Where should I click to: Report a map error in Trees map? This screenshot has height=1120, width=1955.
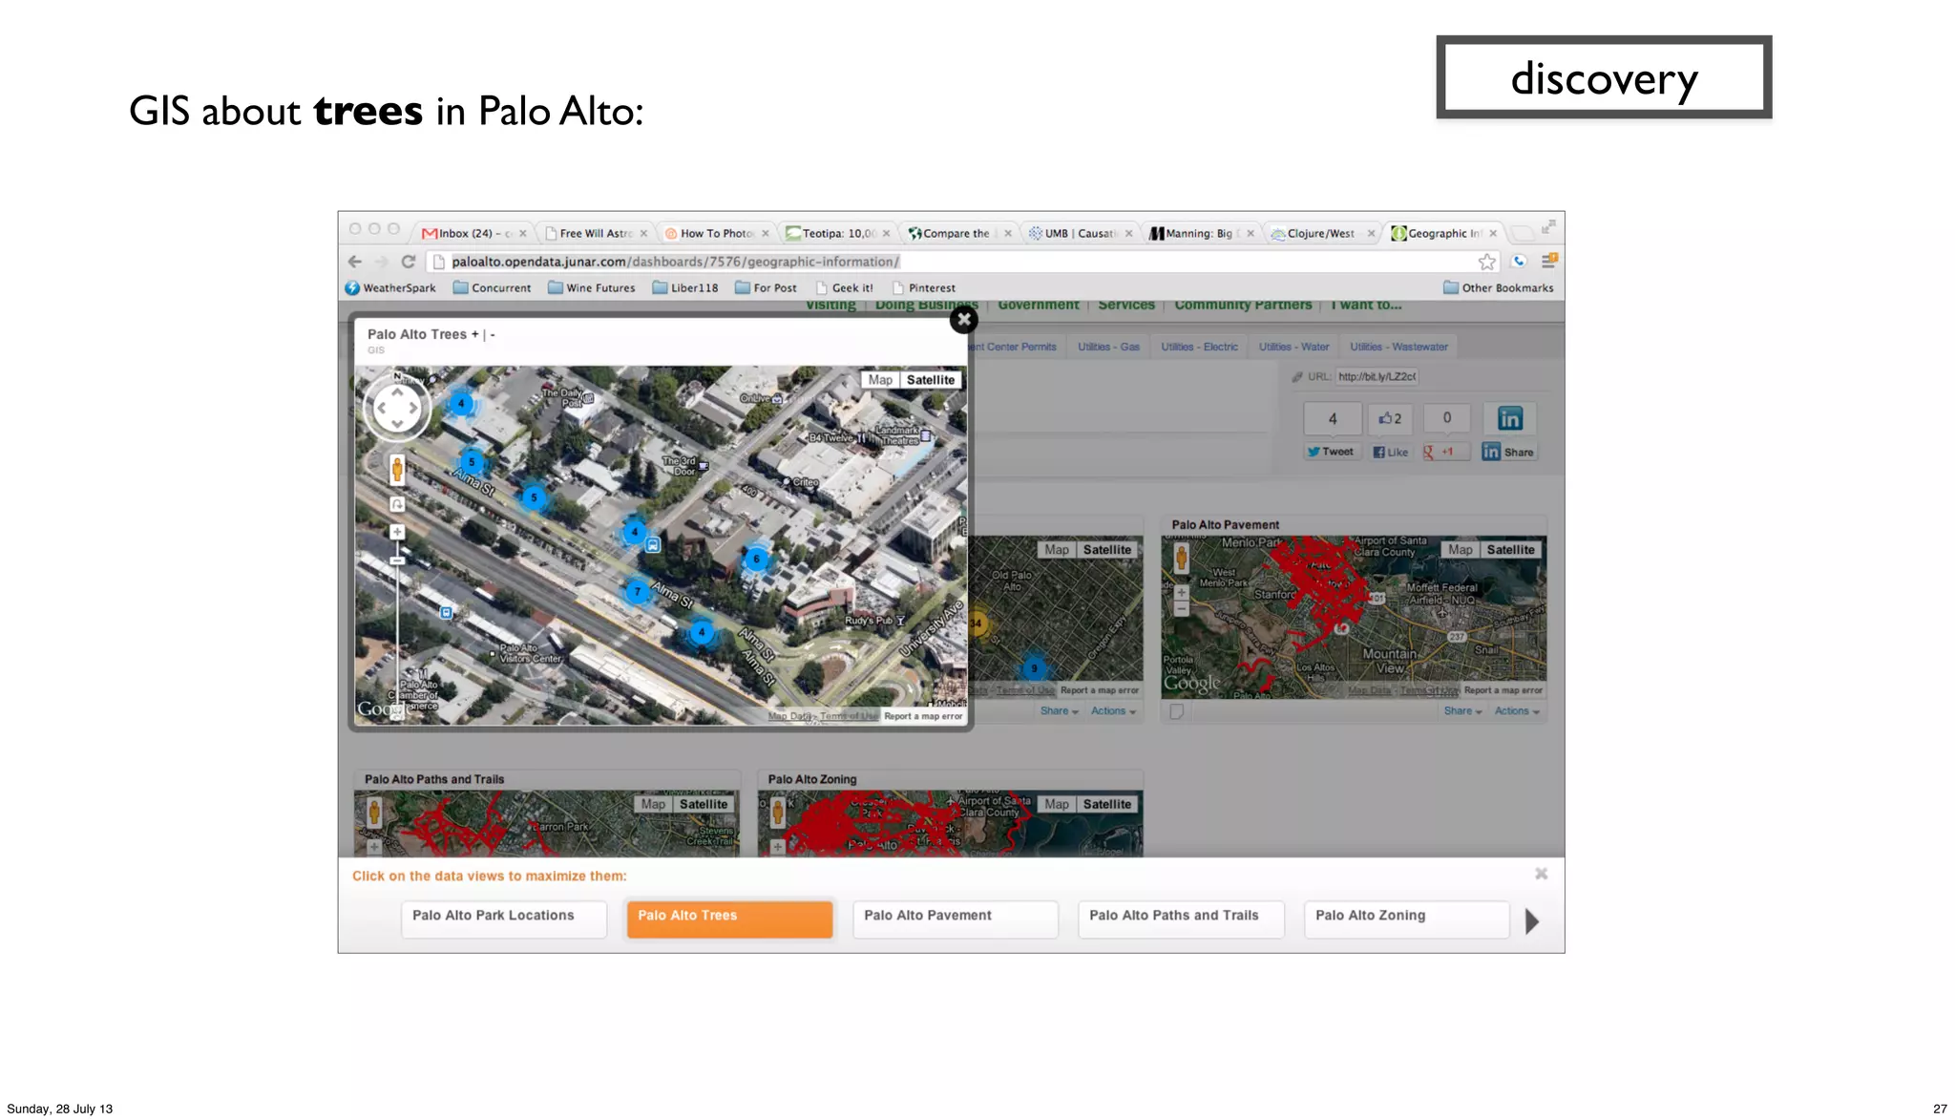[x=923, y=716]
